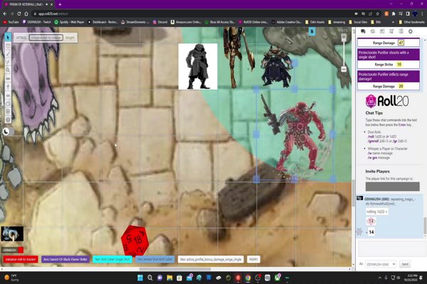Click the chat panel vertical scrollbar
Image resolution: width=427 pixels, height=284 pixels.
tap(425, 226)
